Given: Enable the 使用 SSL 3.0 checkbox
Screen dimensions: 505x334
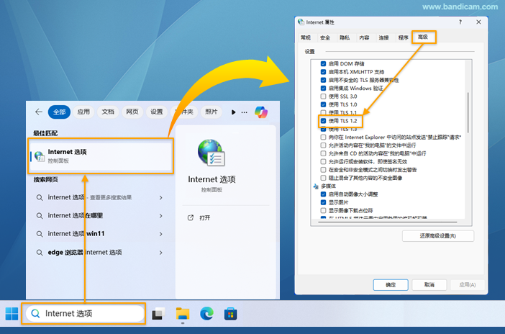Looking at the screenshot, I should coord(323,96).
